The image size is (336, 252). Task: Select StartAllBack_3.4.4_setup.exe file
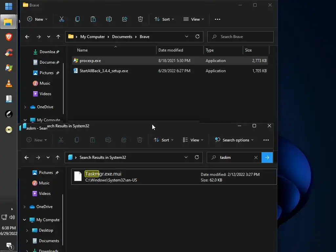(x=170, y=71)
